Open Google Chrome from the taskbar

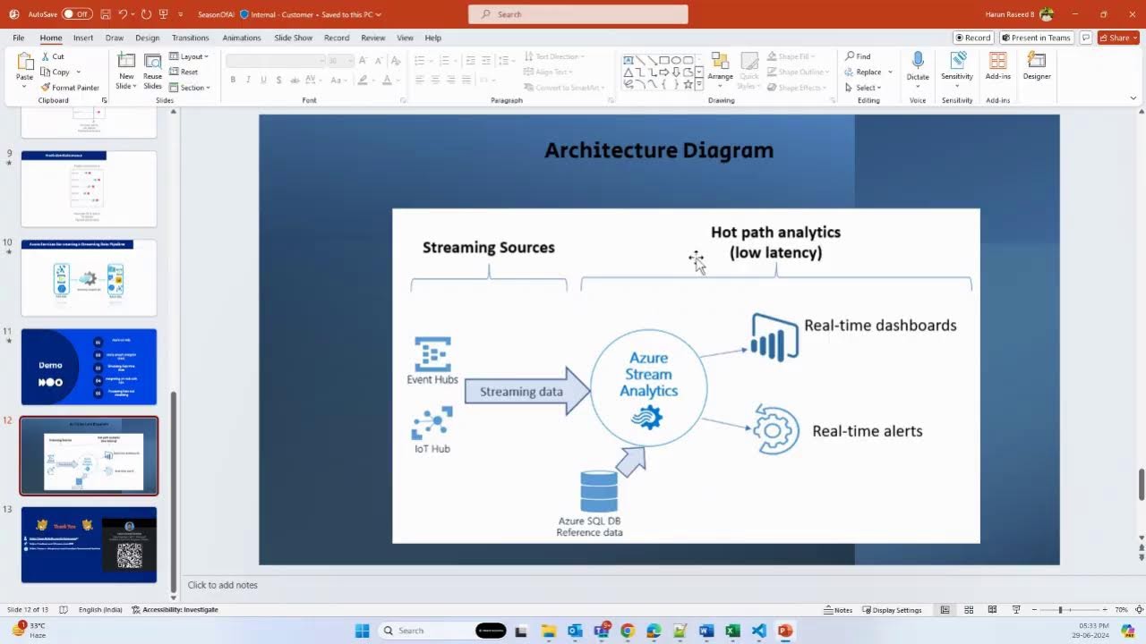click(627, 631)
